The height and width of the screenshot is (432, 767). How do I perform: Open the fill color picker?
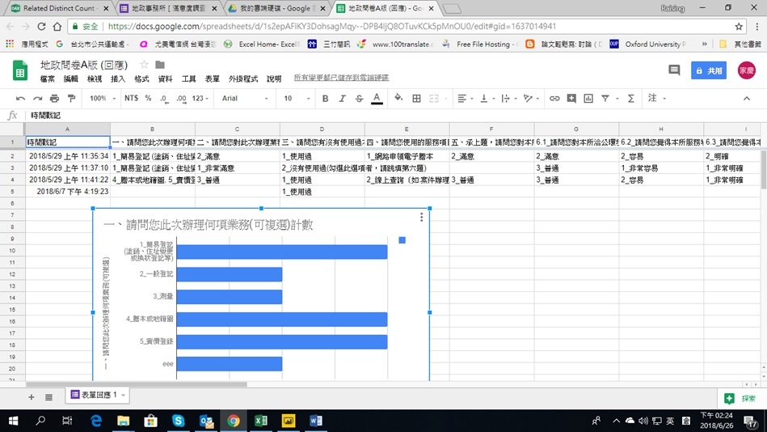(398, 98)
